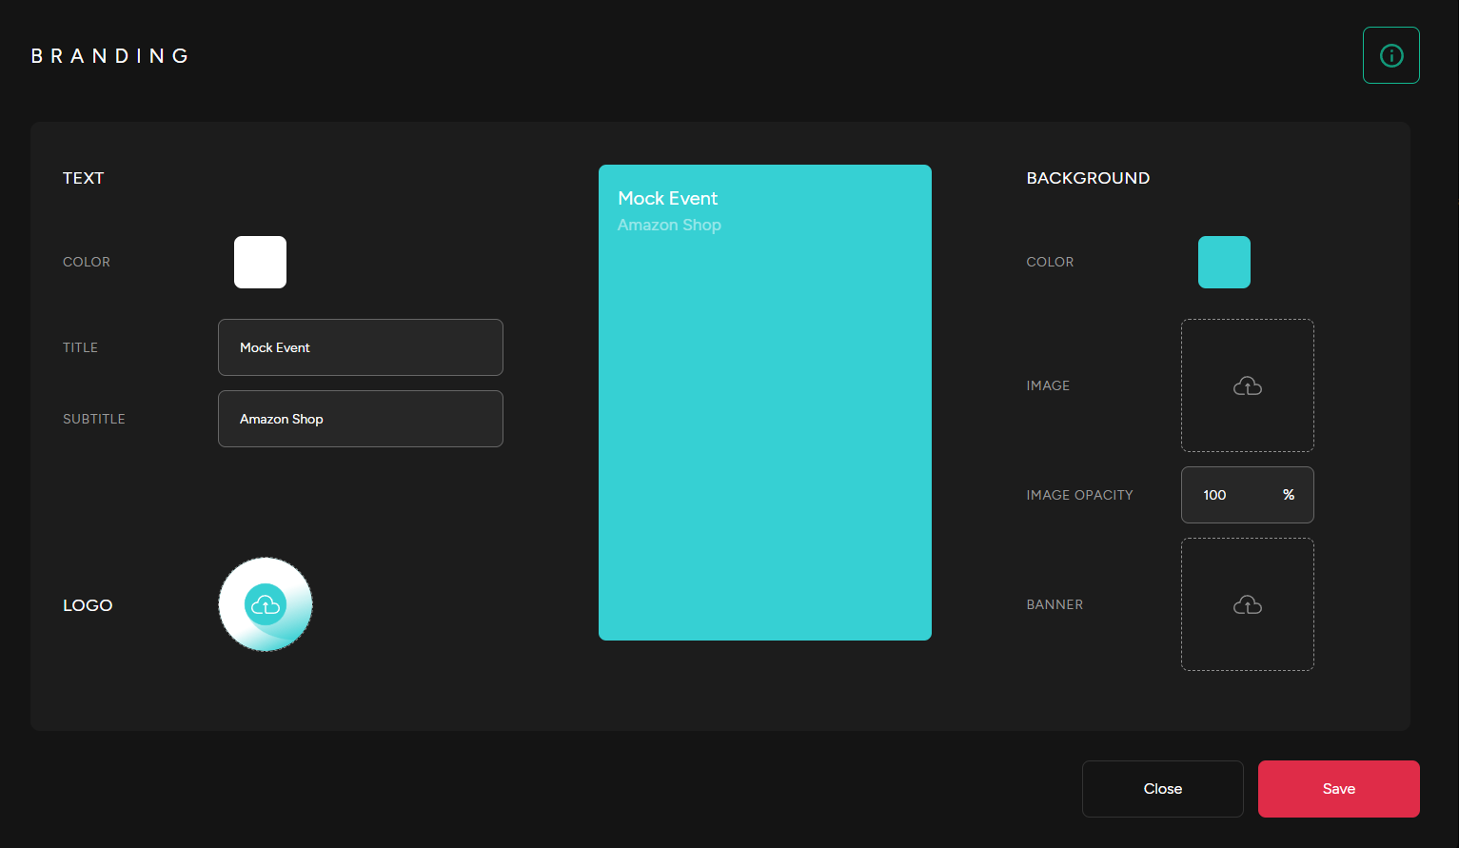Open the white text color swatch

260,262
